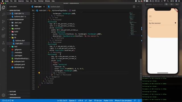
Task: Open the View menu
Action: pos(27,1)
